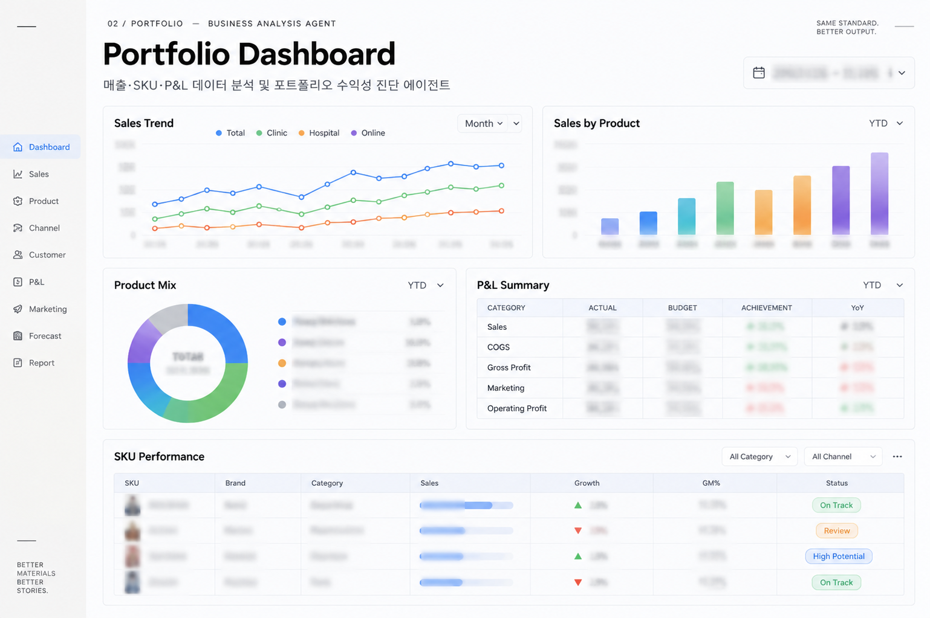Open the All Channel filter dropdown
The width and height of the screenshot is (930, 618).
[x=843, y=457]
